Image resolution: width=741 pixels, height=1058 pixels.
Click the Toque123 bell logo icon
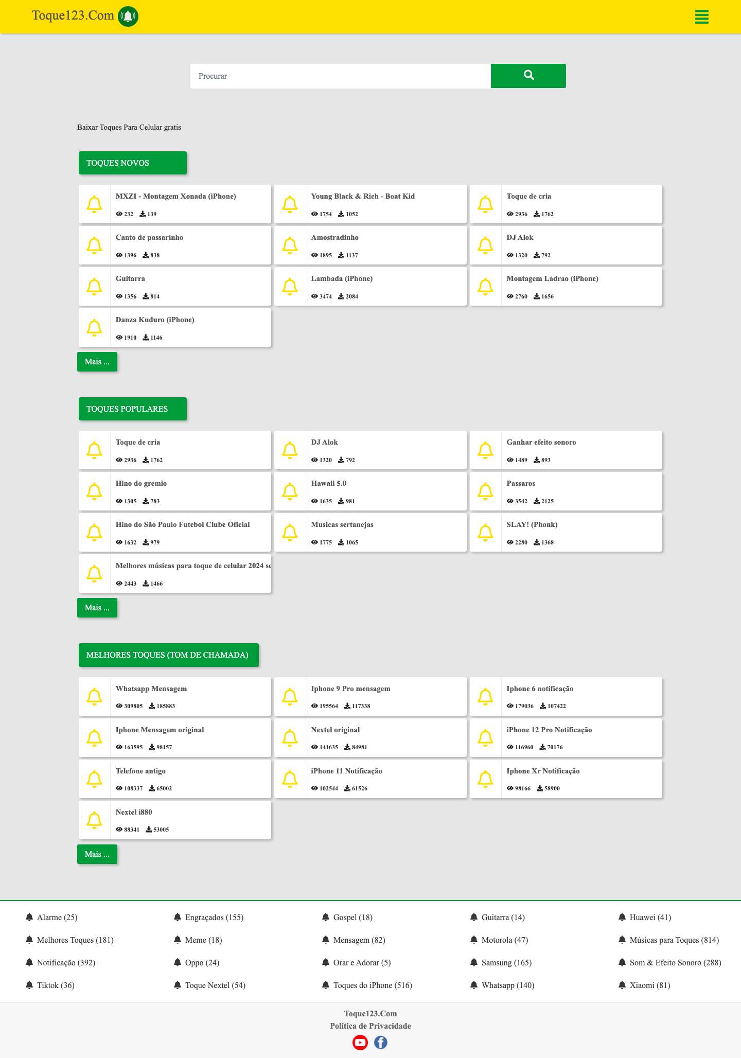(x=128, y=16)
